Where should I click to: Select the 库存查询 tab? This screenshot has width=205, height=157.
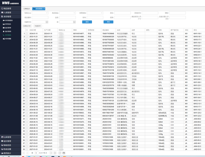pos(39,9)
